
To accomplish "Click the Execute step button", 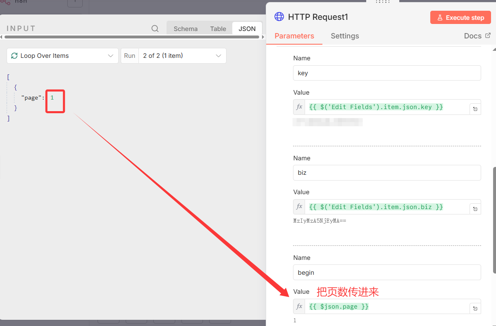I will click(460, 17).
